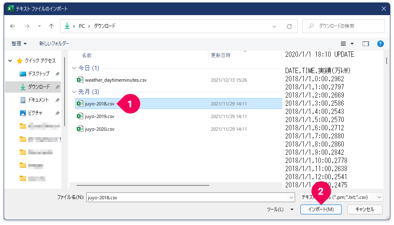Open ドキュメント in the navigation pane
This screenshot has width=394, height=225.
point(38,100)
